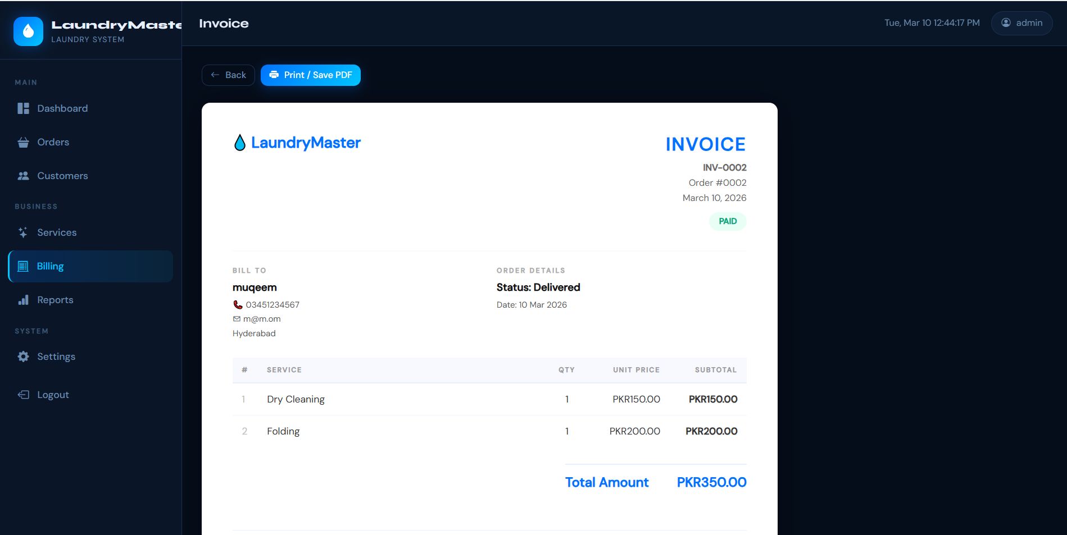Viewport: 1067px width, 535px height.
Task: Open Dashboard from the sidebar icon
Action: tap(23, 108)
